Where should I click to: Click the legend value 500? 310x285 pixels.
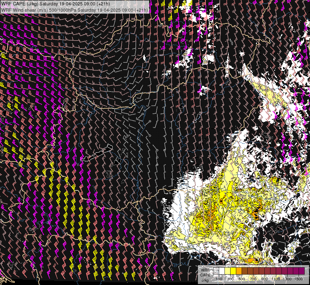click(x=242, y=279)
